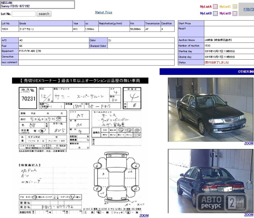Image resolution: width=254 pixels, height=218 pixels.
Task: Open the front view car photo
Action: (211, 110)
